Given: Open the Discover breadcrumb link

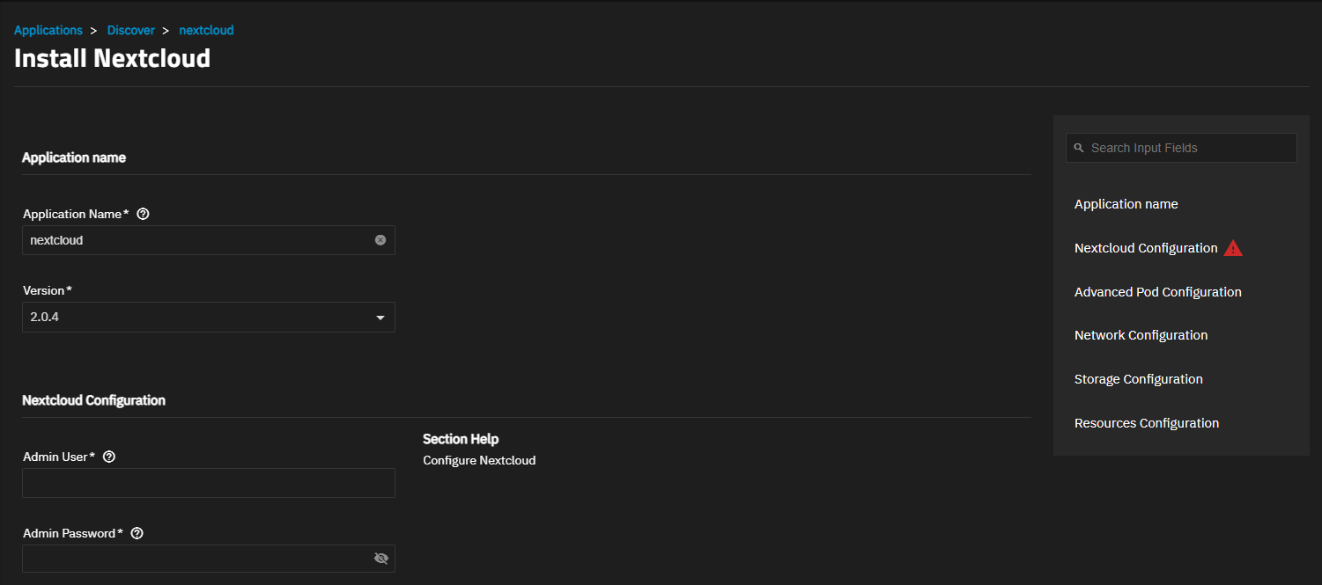Looking at the screenshot, I should click(131, 30).
